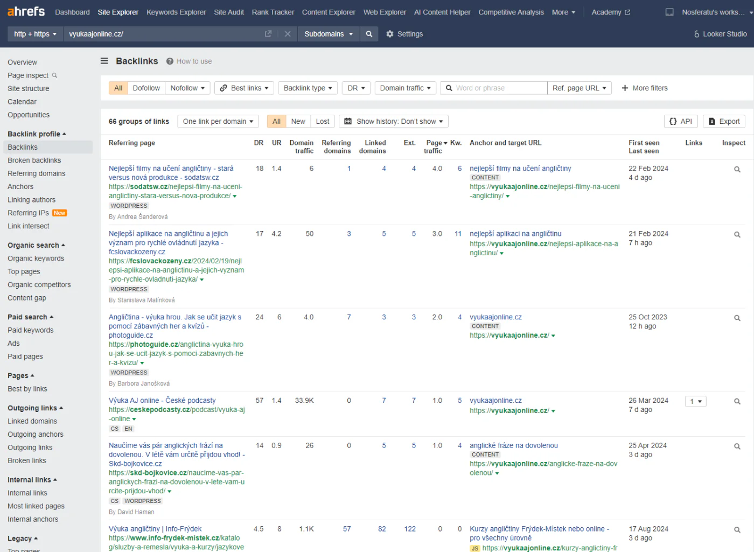Click the target URL input field
The image size is (754, 552).
[162, 34]
